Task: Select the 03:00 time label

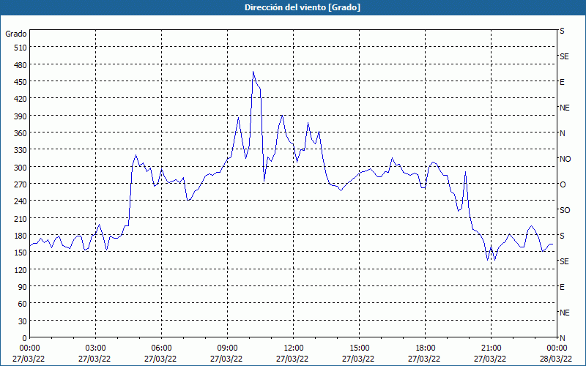Action: [x=95, y=348]
